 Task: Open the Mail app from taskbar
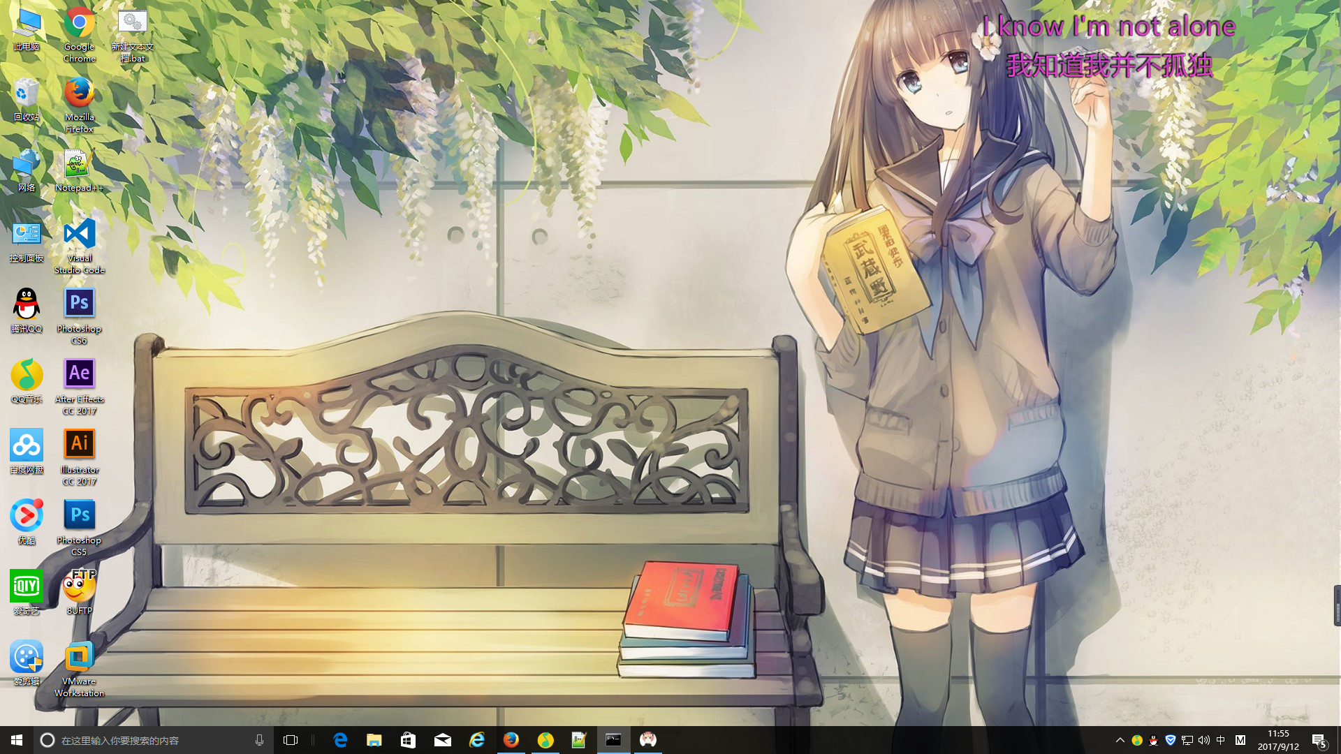tap(443, 740)
